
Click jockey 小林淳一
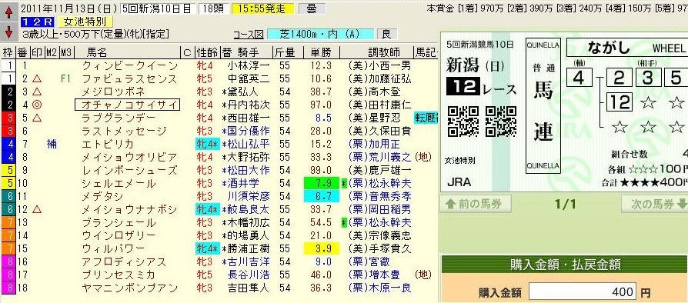[x=249, y=66]
